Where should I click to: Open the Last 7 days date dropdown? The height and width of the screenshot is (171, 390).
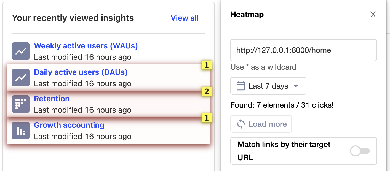coord(268,86)
